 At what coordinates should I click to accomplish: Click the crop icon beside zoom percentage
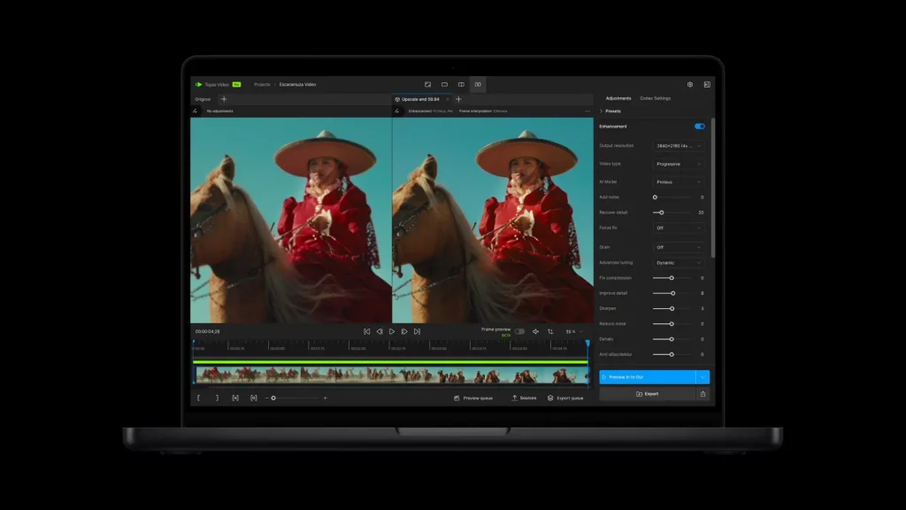[x=550, y=331]
